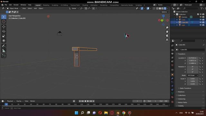Select Cube.001 in the outliner
The width and height of the screenshot is (206, 116).
(x=185, y=22)
